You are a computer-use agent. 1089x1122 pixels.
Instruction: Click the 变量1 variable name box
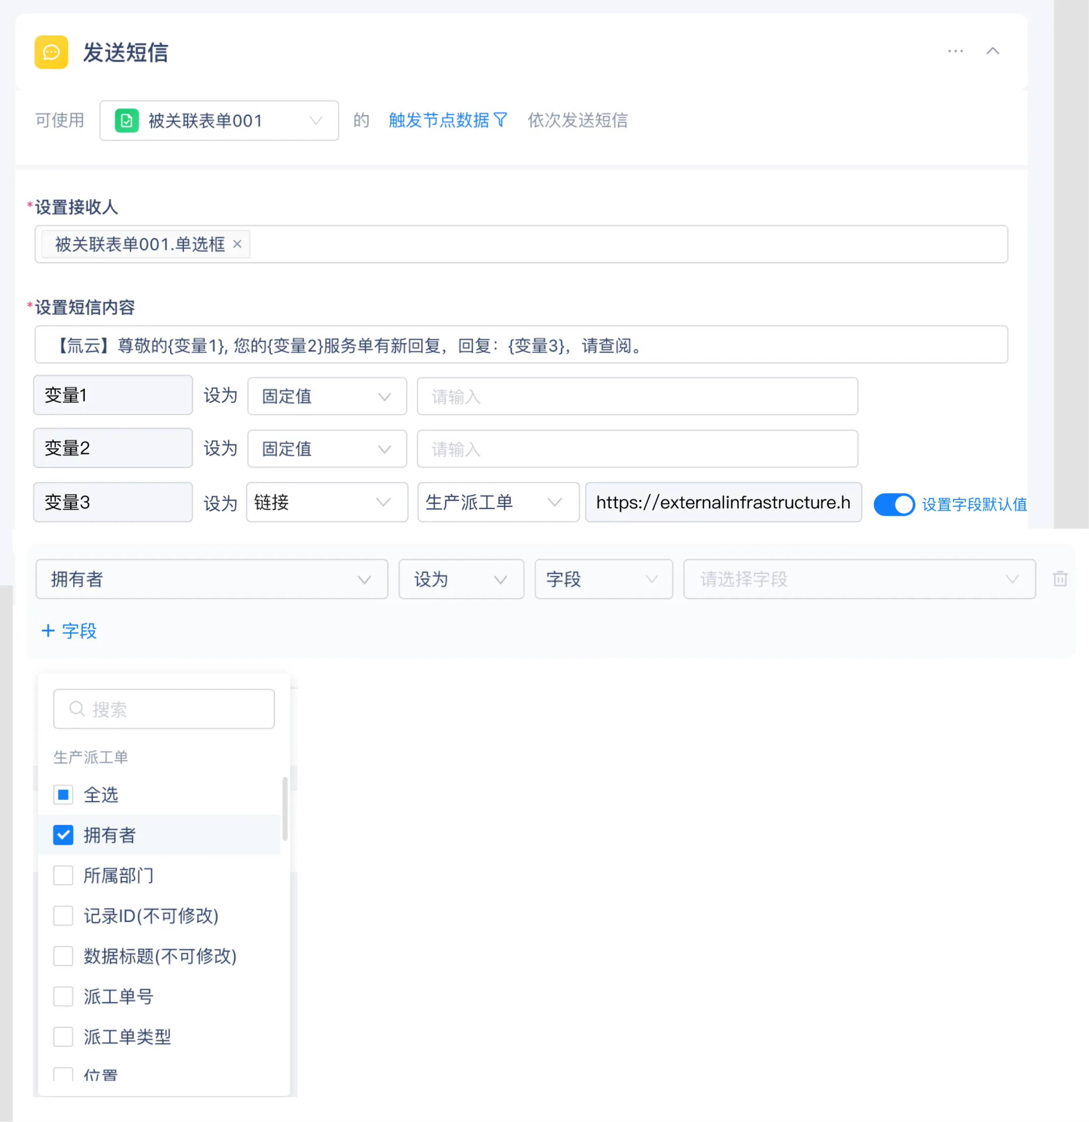[x=113, y=395]
